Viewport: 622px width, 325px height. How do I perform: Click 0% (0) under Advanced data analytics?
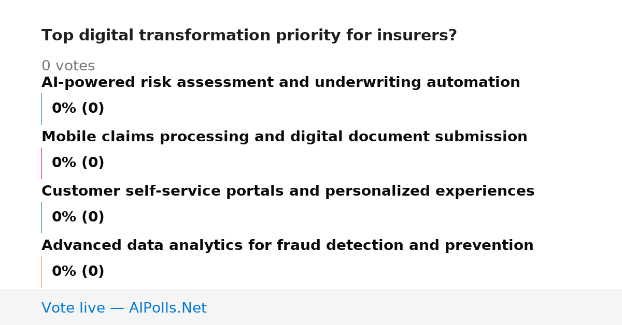point(78,271)
